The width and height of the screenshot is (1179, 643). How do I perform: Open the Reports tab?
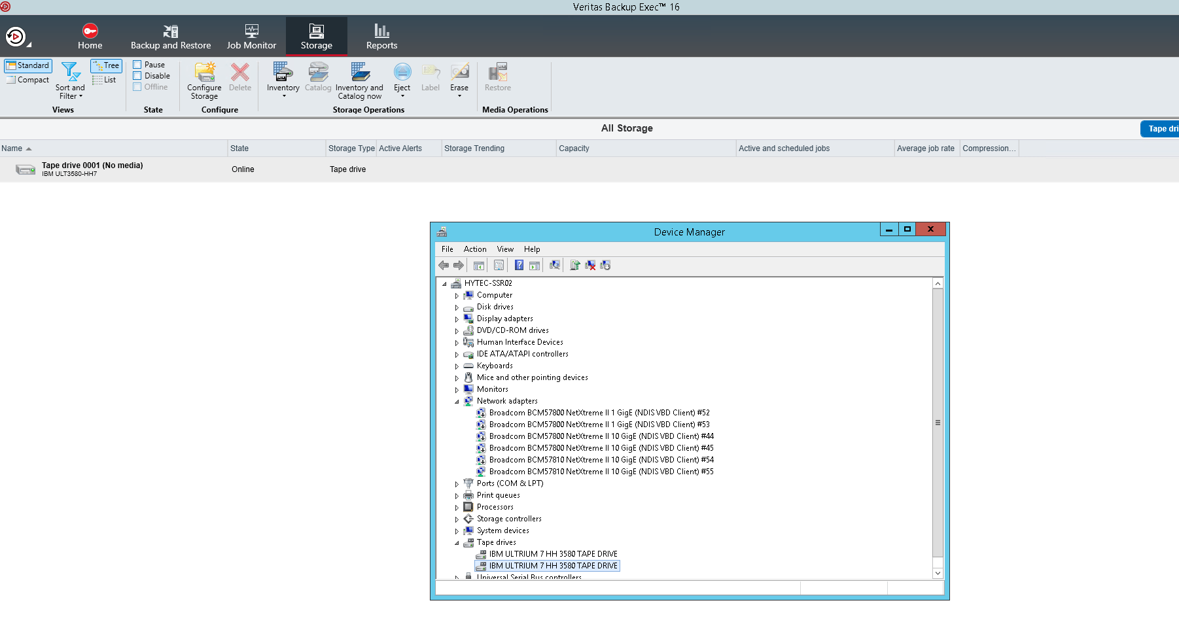(x=381, y=37)
